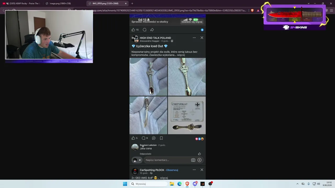The image size is (335, 188).
Task: Launch Microsoft Edge from the taskbar
Action: (180, 184)
